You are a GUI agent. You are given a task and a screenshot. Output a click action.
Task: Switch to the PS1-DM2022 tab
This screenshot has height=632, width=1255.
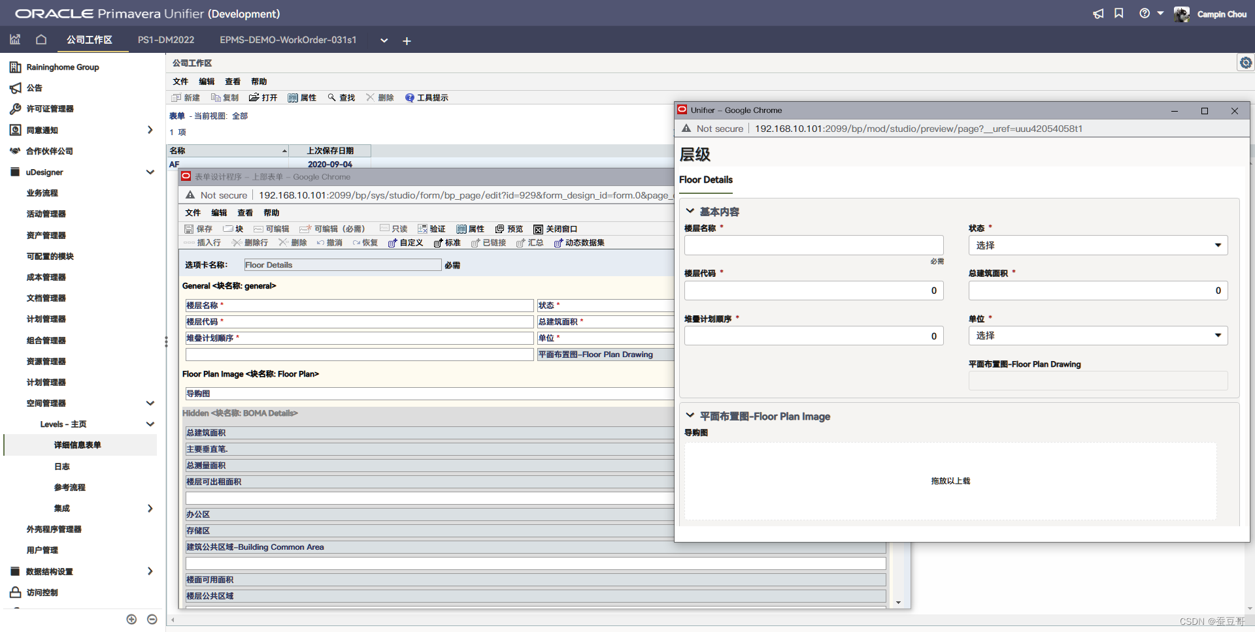[166, 40]
